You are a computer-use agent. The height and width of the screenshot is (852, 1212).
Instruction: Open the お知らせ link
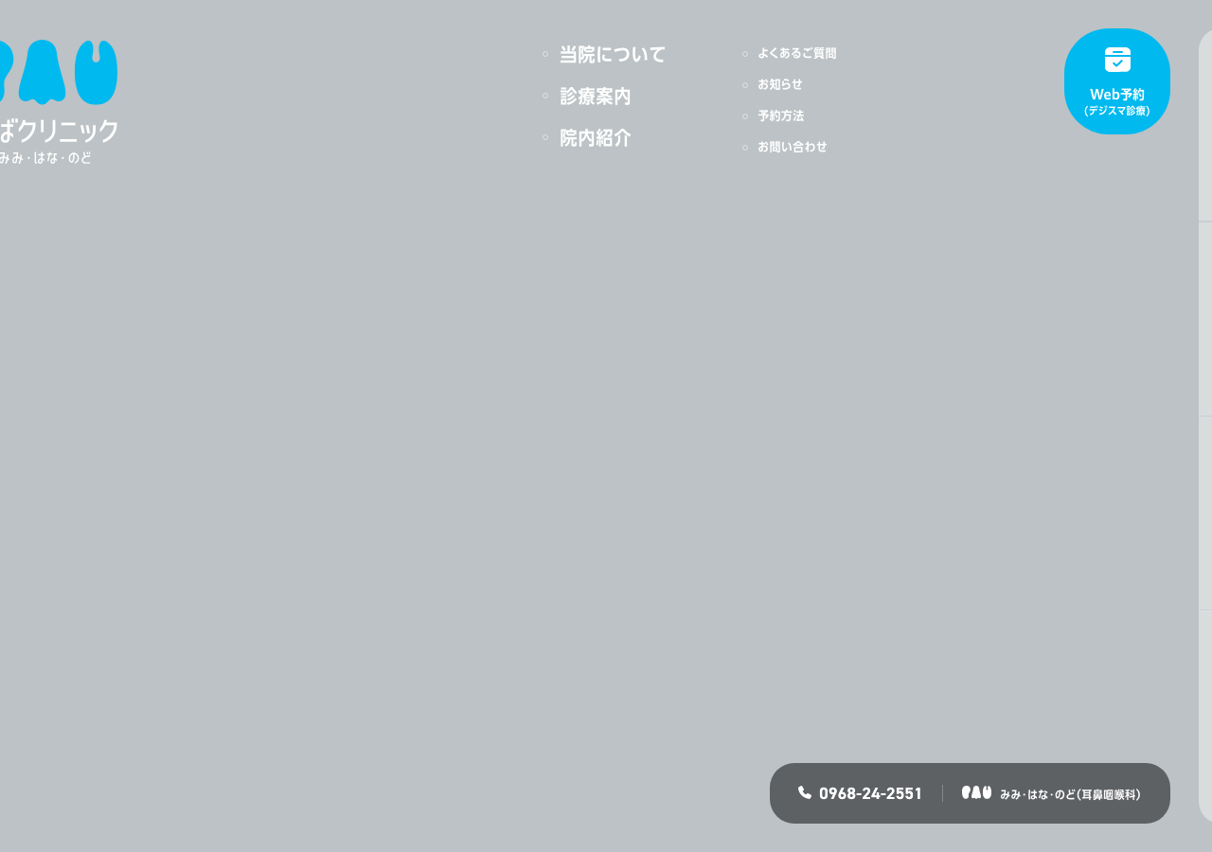tap(780, 85)
